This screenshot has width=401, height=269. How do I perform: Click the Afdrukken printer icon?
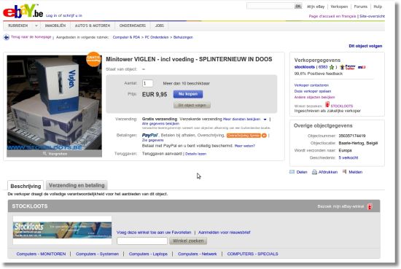[314, 172]
